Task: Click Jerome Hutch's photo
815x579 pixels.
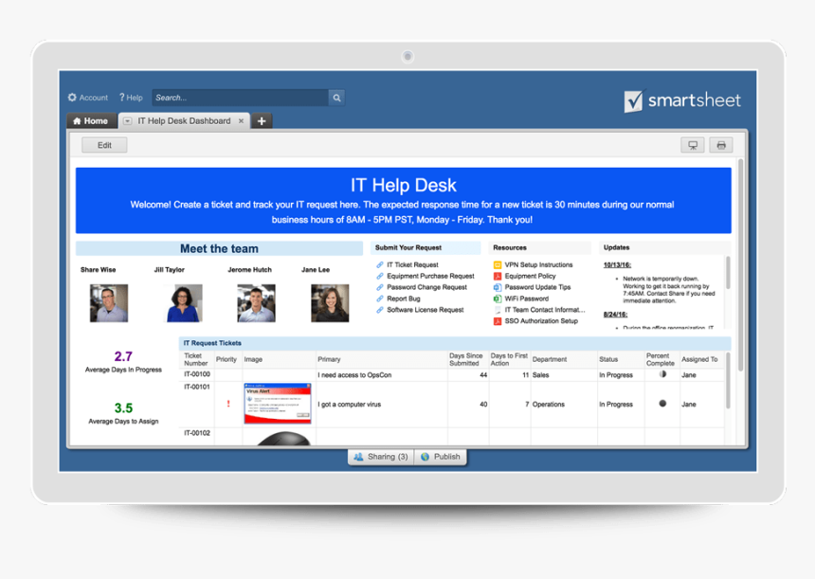Action: tap(256, 303)
